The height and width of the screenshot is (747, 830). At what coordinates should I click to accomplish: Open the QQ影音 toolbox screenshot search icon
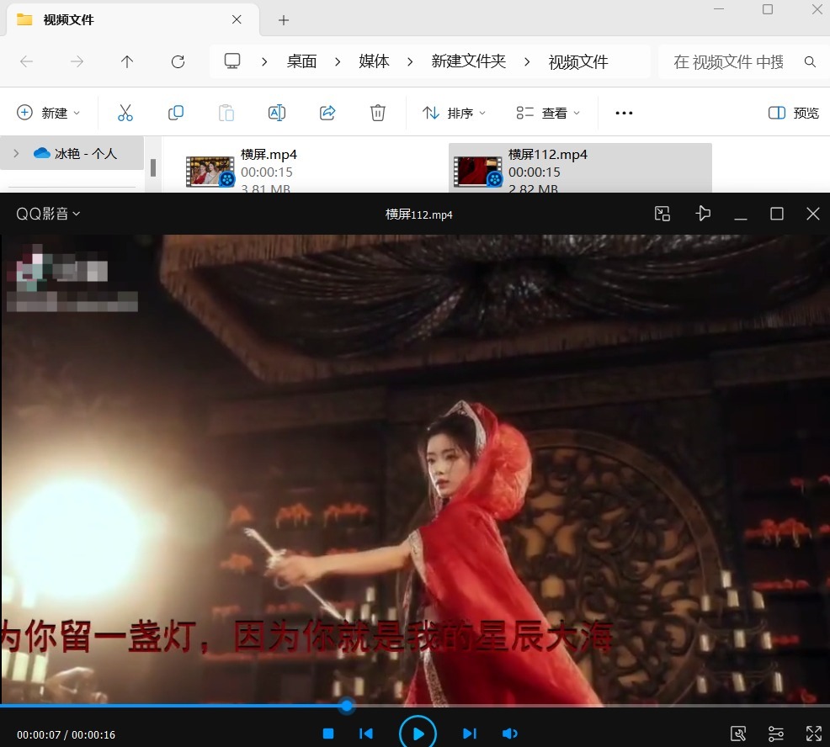click(x=738, y=734)
